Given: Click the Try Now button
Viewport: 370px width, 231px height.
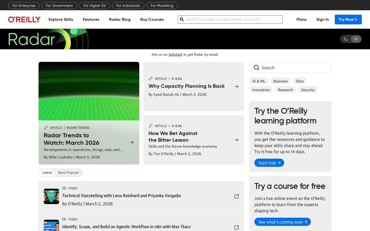Looking at the screenshot, I should tap(348, 20).
